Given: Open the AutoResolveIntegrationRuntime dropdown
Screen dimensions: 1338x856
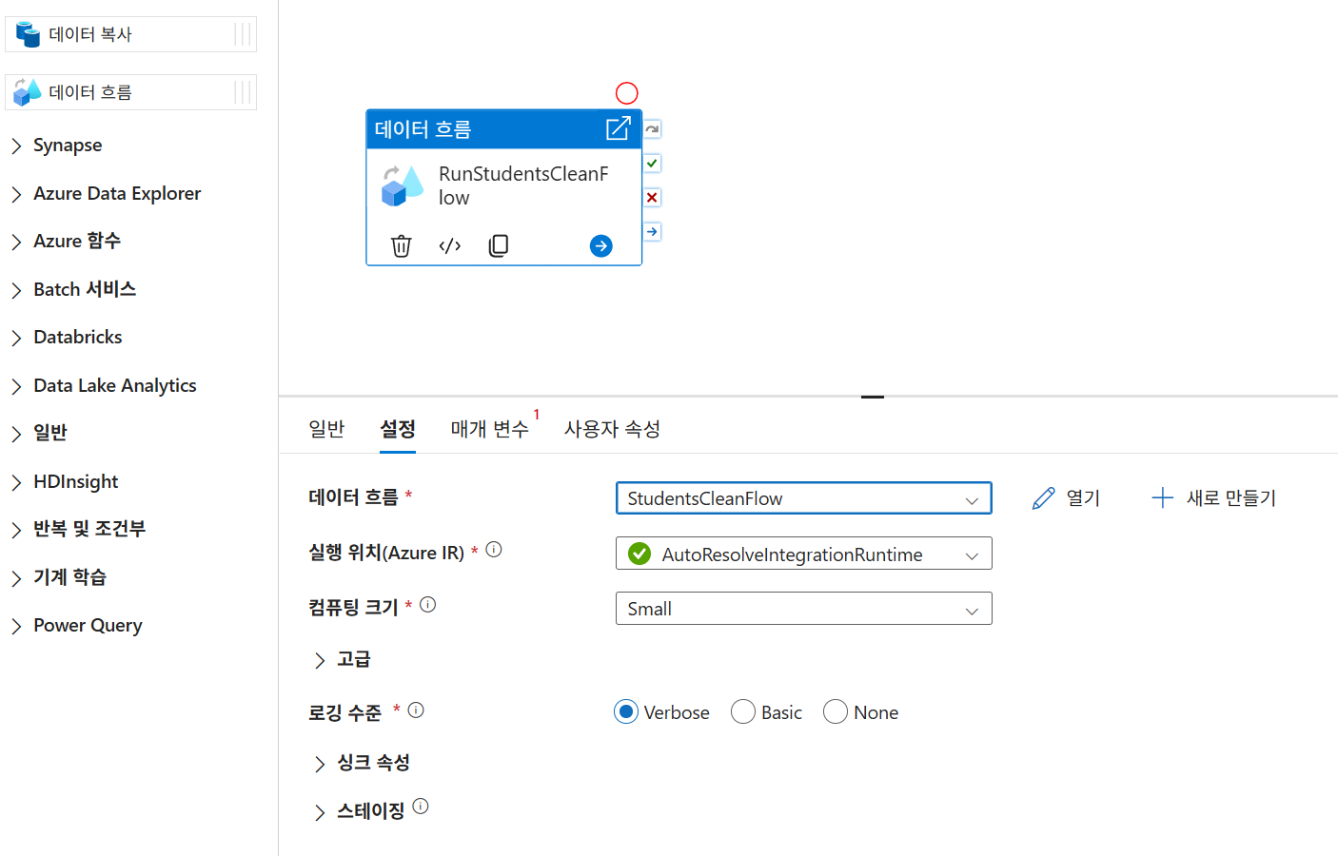Looking at the screenshot, I should click(804, 554).
